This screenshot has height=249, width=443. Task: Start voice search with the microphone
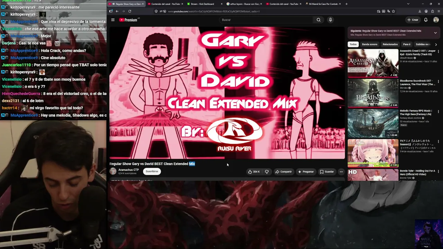pyautogui.click(x=330, y=20)
